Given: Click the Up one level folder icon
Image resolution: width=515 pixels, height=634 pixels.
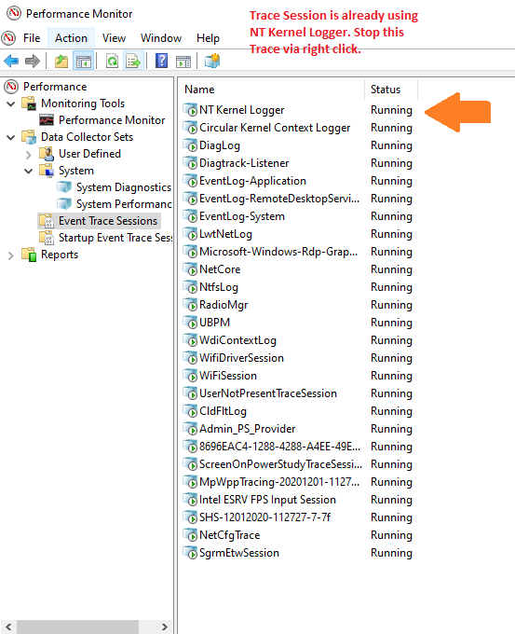Looking at the screenshot, I should (x=61, y=62).
